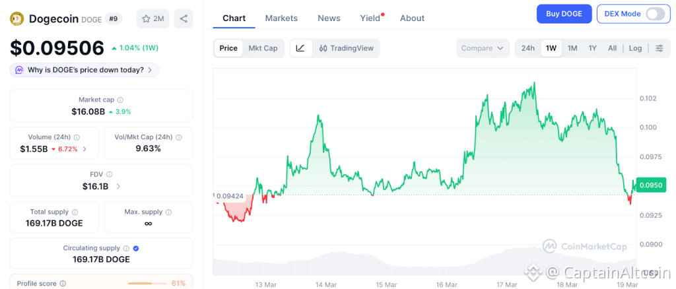
Task: Click the share icon next to Dogecoin
Action: pos(184,18)
